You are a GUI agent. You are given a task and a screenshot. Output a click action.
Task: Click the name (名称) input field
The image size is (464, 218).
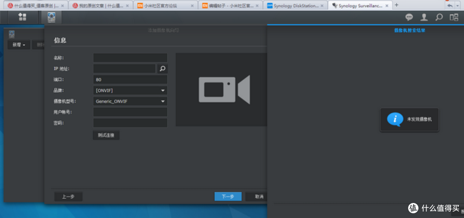pyautogui.click(x=130, y=58)
